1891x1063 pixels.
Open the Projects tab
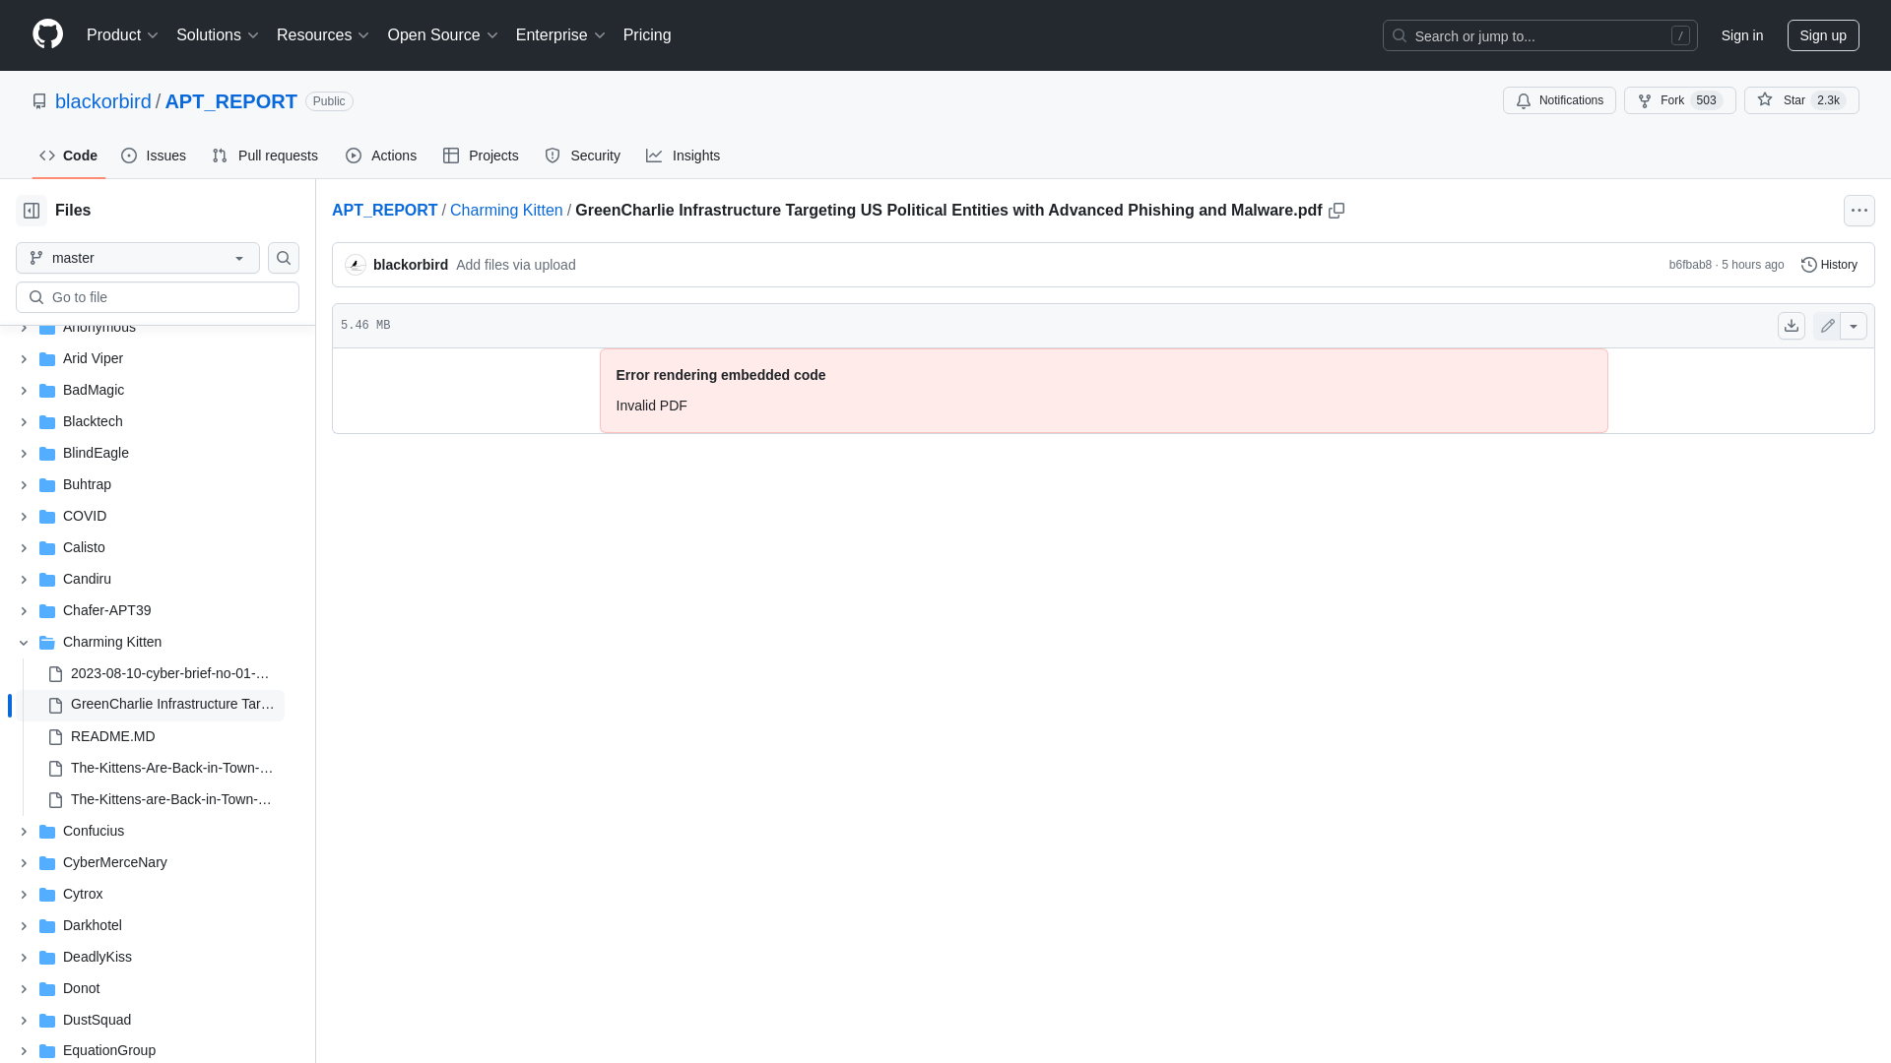pyautogui.click(x=481, y=156)
